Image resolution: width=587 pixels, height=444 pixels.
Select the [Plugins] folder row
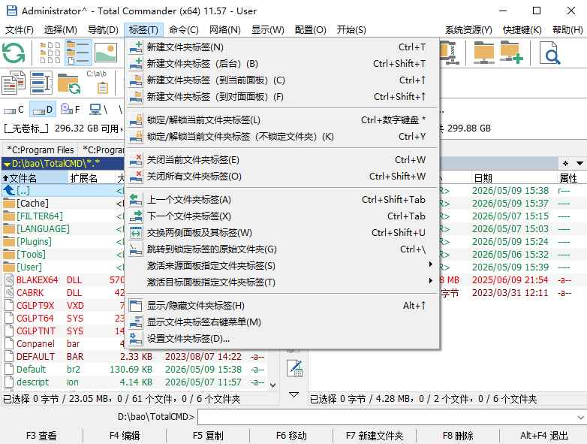coord(63,242)
